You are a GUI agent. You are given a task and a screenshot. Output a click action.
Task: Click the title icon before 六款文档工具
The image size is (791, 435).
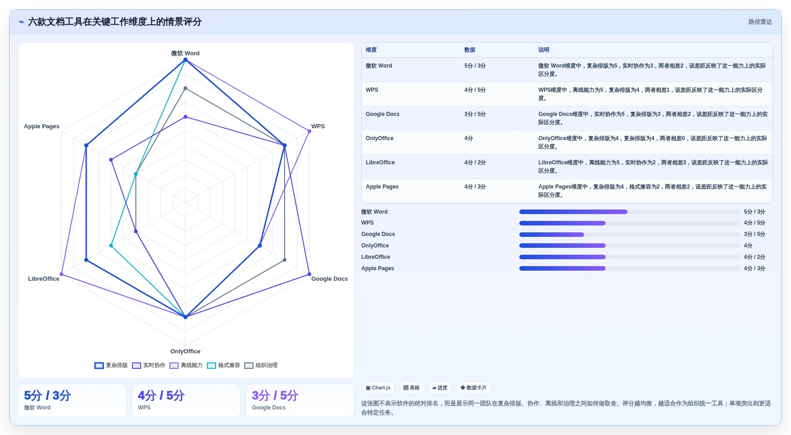point(21,22)
